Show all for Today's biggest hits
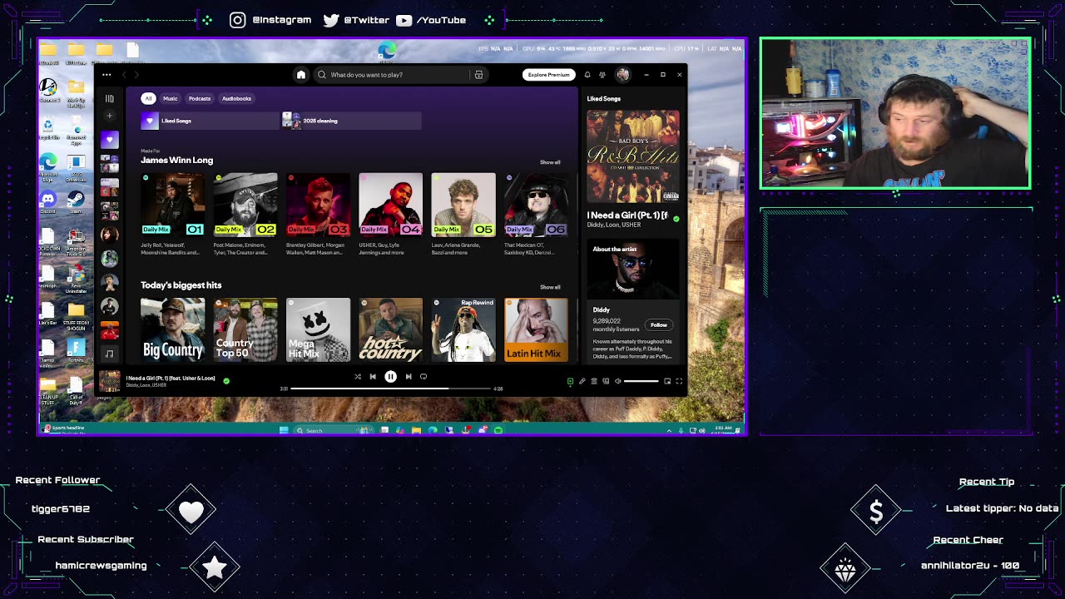Screen dimensions: 1065x599 (x=550, y=287)
